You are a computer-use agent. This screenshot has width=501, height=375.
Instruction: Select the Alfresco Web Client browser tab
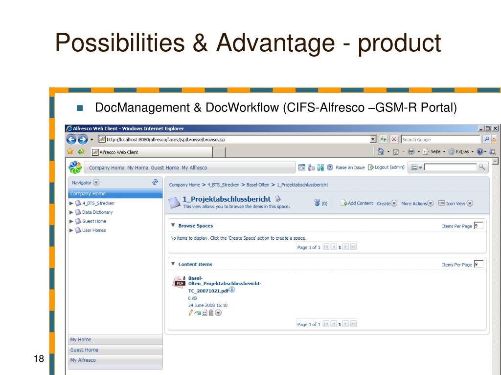coord(152,152)
